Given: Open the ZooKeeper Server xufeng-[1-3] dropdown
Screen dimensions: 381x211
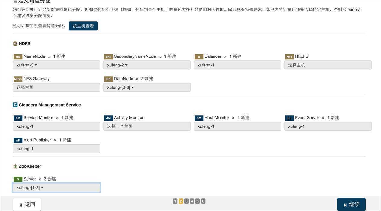Looking at the screenshot, I should pyautogui.click(x=56, y=187).
